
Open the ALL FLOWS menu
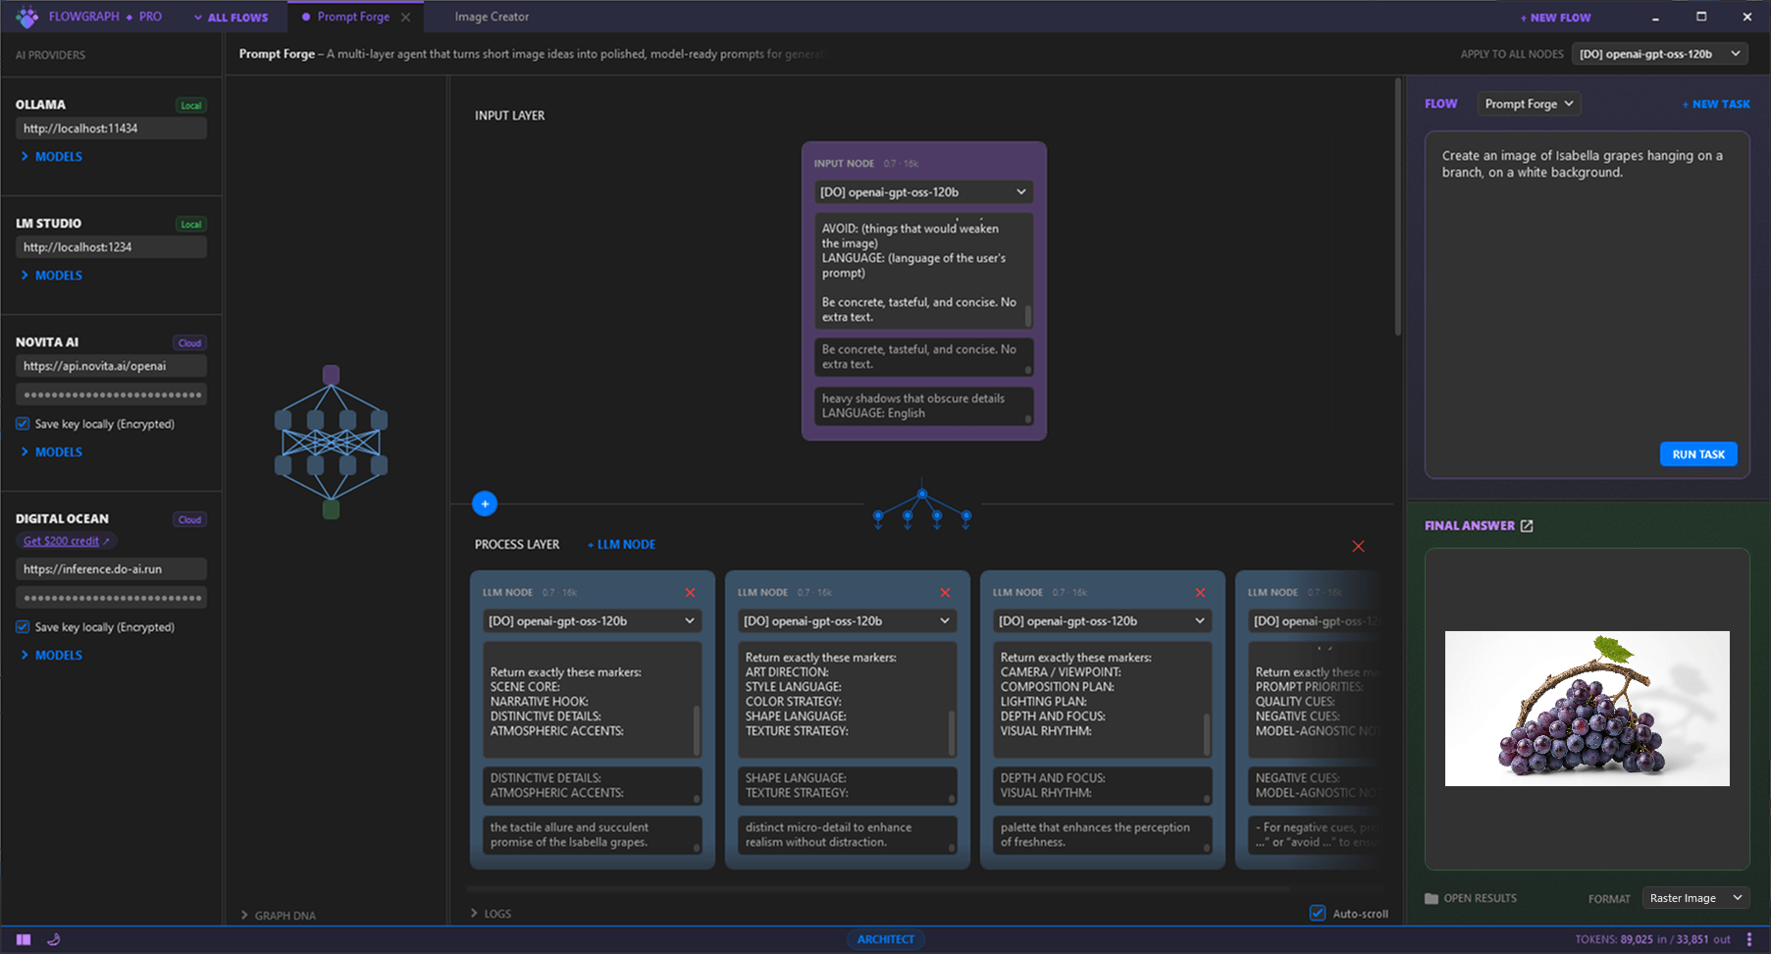231,18
